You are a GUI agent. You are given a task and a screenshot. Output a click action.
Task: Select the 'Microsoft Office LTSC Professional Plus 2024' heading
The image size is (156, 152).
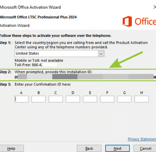click(x=38, y=17)
